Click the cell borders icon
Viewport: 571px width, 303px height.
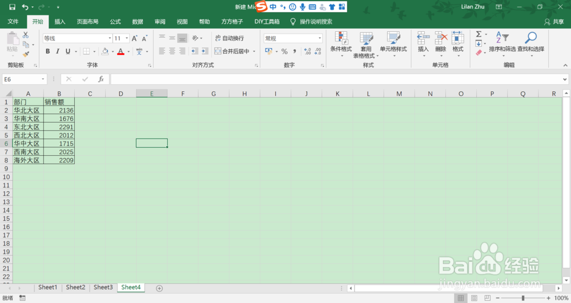pyautogui.click(x=86, y=51)
